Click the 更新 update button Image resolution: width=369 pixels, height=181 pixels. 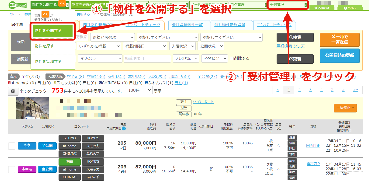(x=295, y=59)
